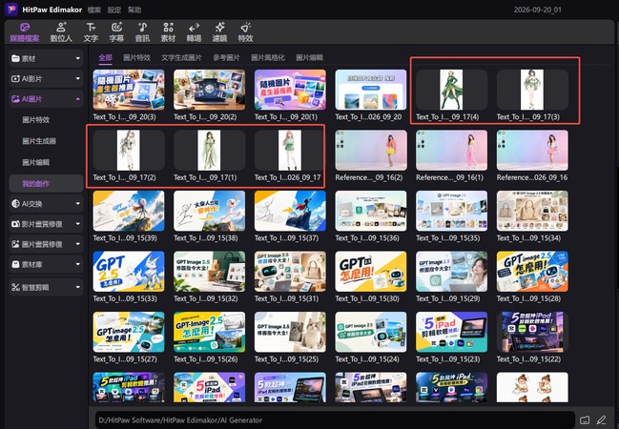Expand the 影片畫質修復 section arrow
The image size is (619, 429).
point(78,224)
